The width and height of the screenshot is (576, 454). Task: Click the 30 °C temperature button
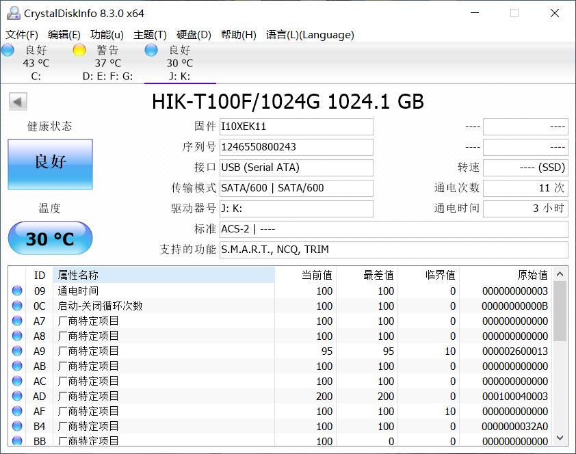49,237
